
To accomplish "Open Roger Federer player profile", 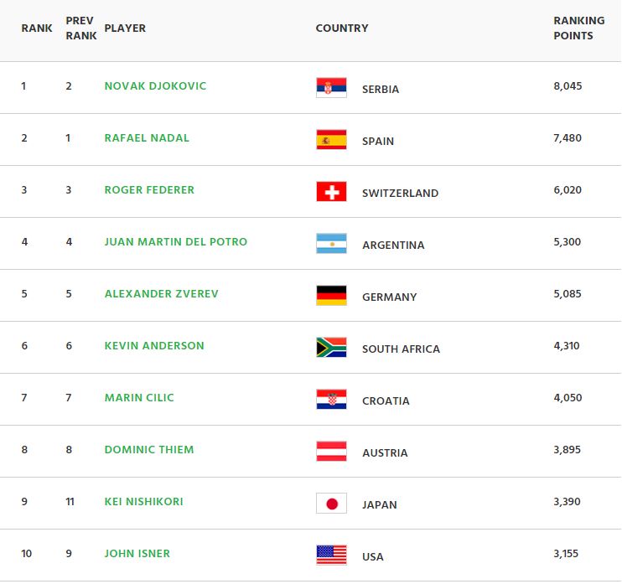I will (149, 190).
